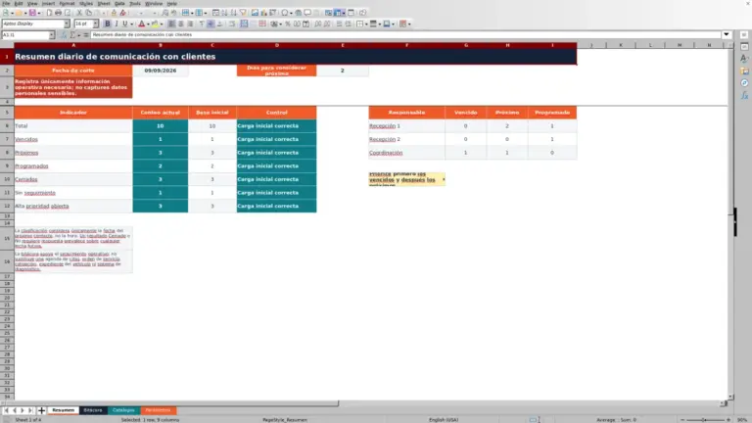Click the Insert Comment icon
The width and height of the screenshot is (752, 423).
click(x=307, y=13)
